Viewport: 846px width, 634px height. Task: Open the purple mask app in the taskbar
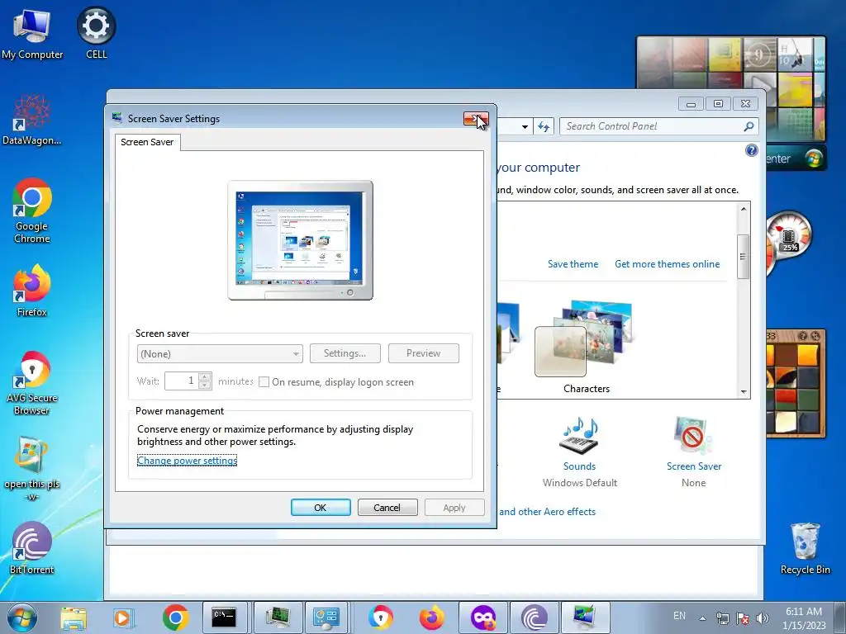click(482, 617)
